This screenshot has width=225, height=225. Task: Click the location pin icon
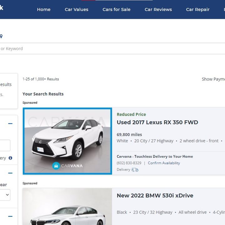tap(1, 36)
